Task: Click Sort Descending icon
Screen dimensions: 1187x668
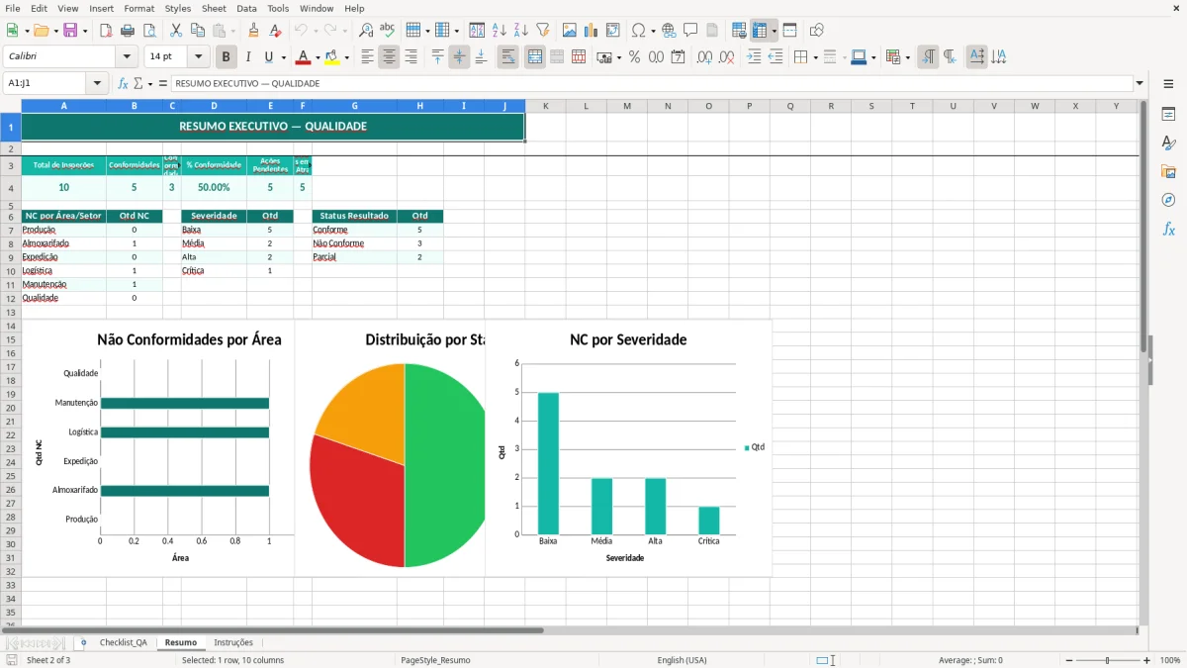Action: coord(521,31)
